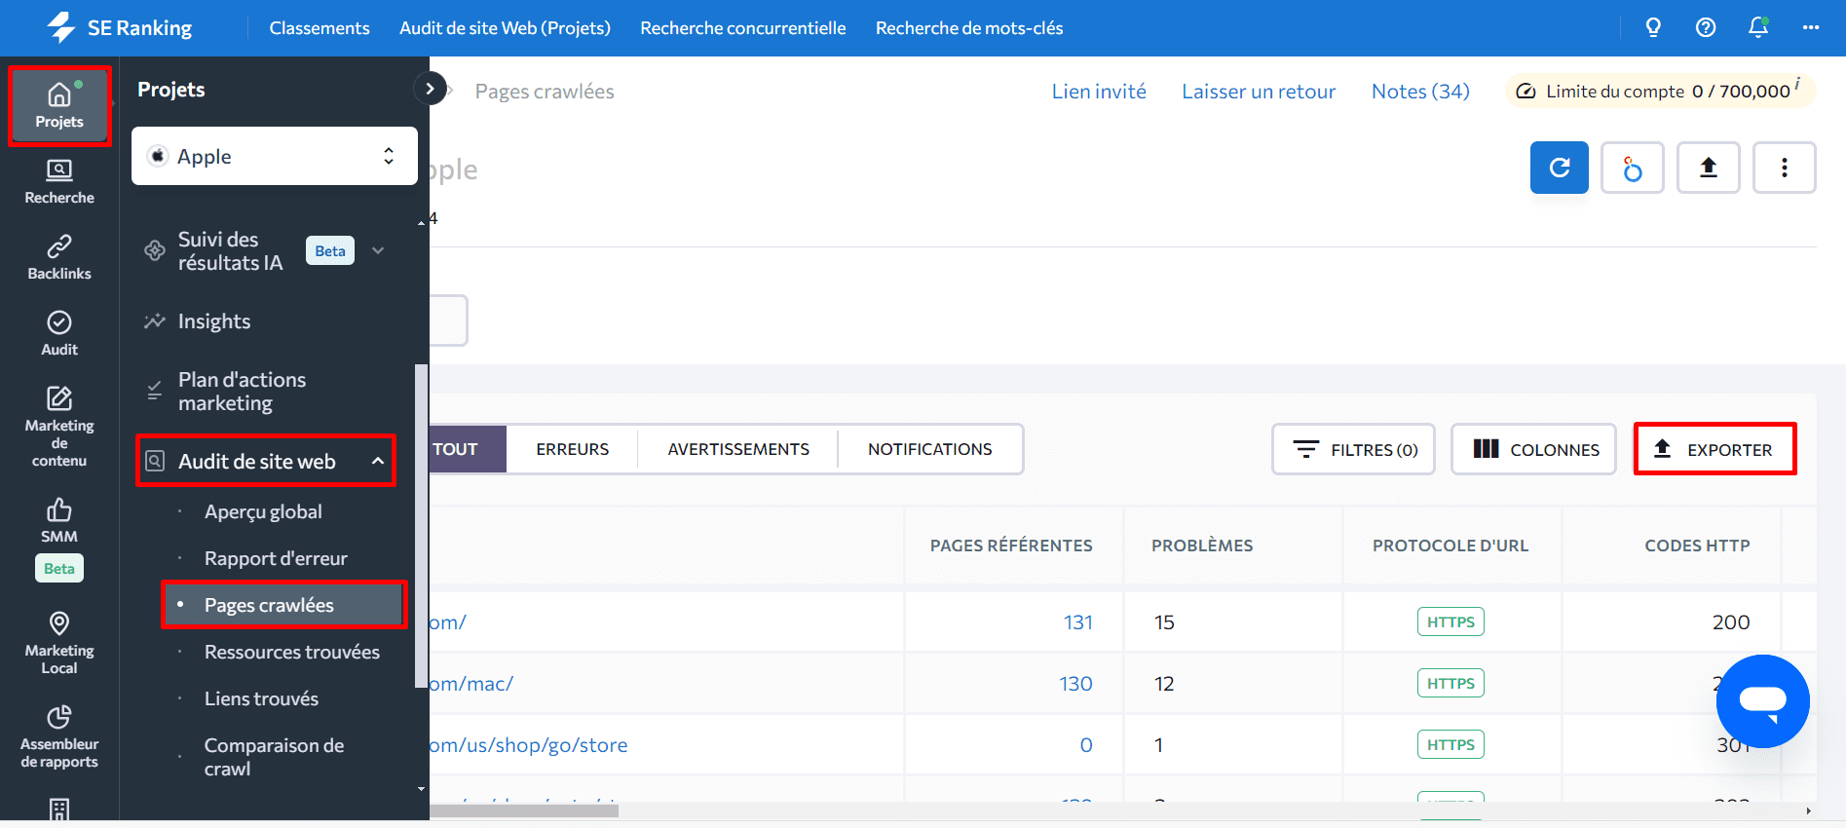The height and width of the screenshot is (828, 1846).
Task: Click the Looker Studio icon button
Action: click(x=1633, y=168)
